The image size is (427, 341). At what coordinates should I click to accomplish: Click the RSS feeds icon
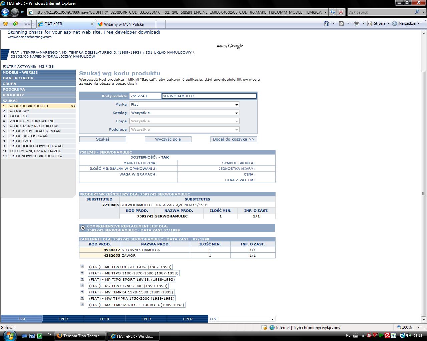coord(341,23)
